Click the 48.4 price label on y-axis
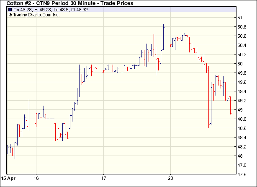 (242, 138)
